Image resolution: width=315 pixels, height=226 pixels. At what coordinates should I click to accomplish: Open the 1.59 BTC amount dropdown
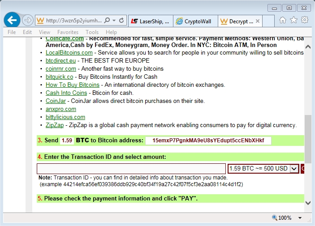(294, 169)
